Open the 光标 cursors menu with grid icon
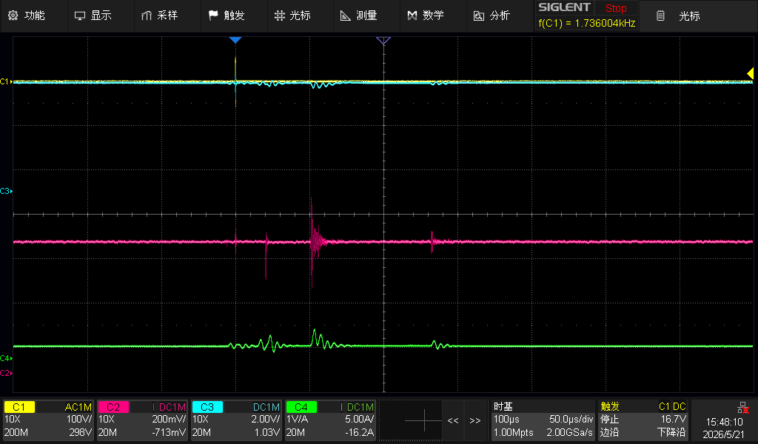Viewport: 758px width, 444px height. pyautogui.click(x=293, y=16)
